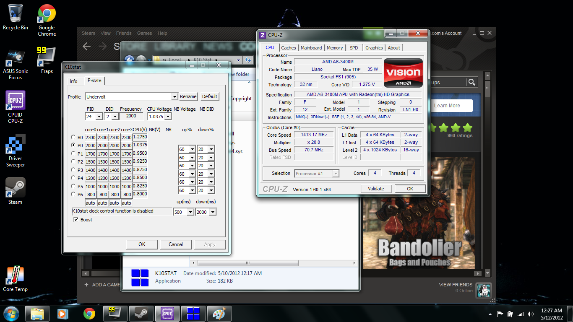Switch to K10stat in the taskbar

(193, 313)
